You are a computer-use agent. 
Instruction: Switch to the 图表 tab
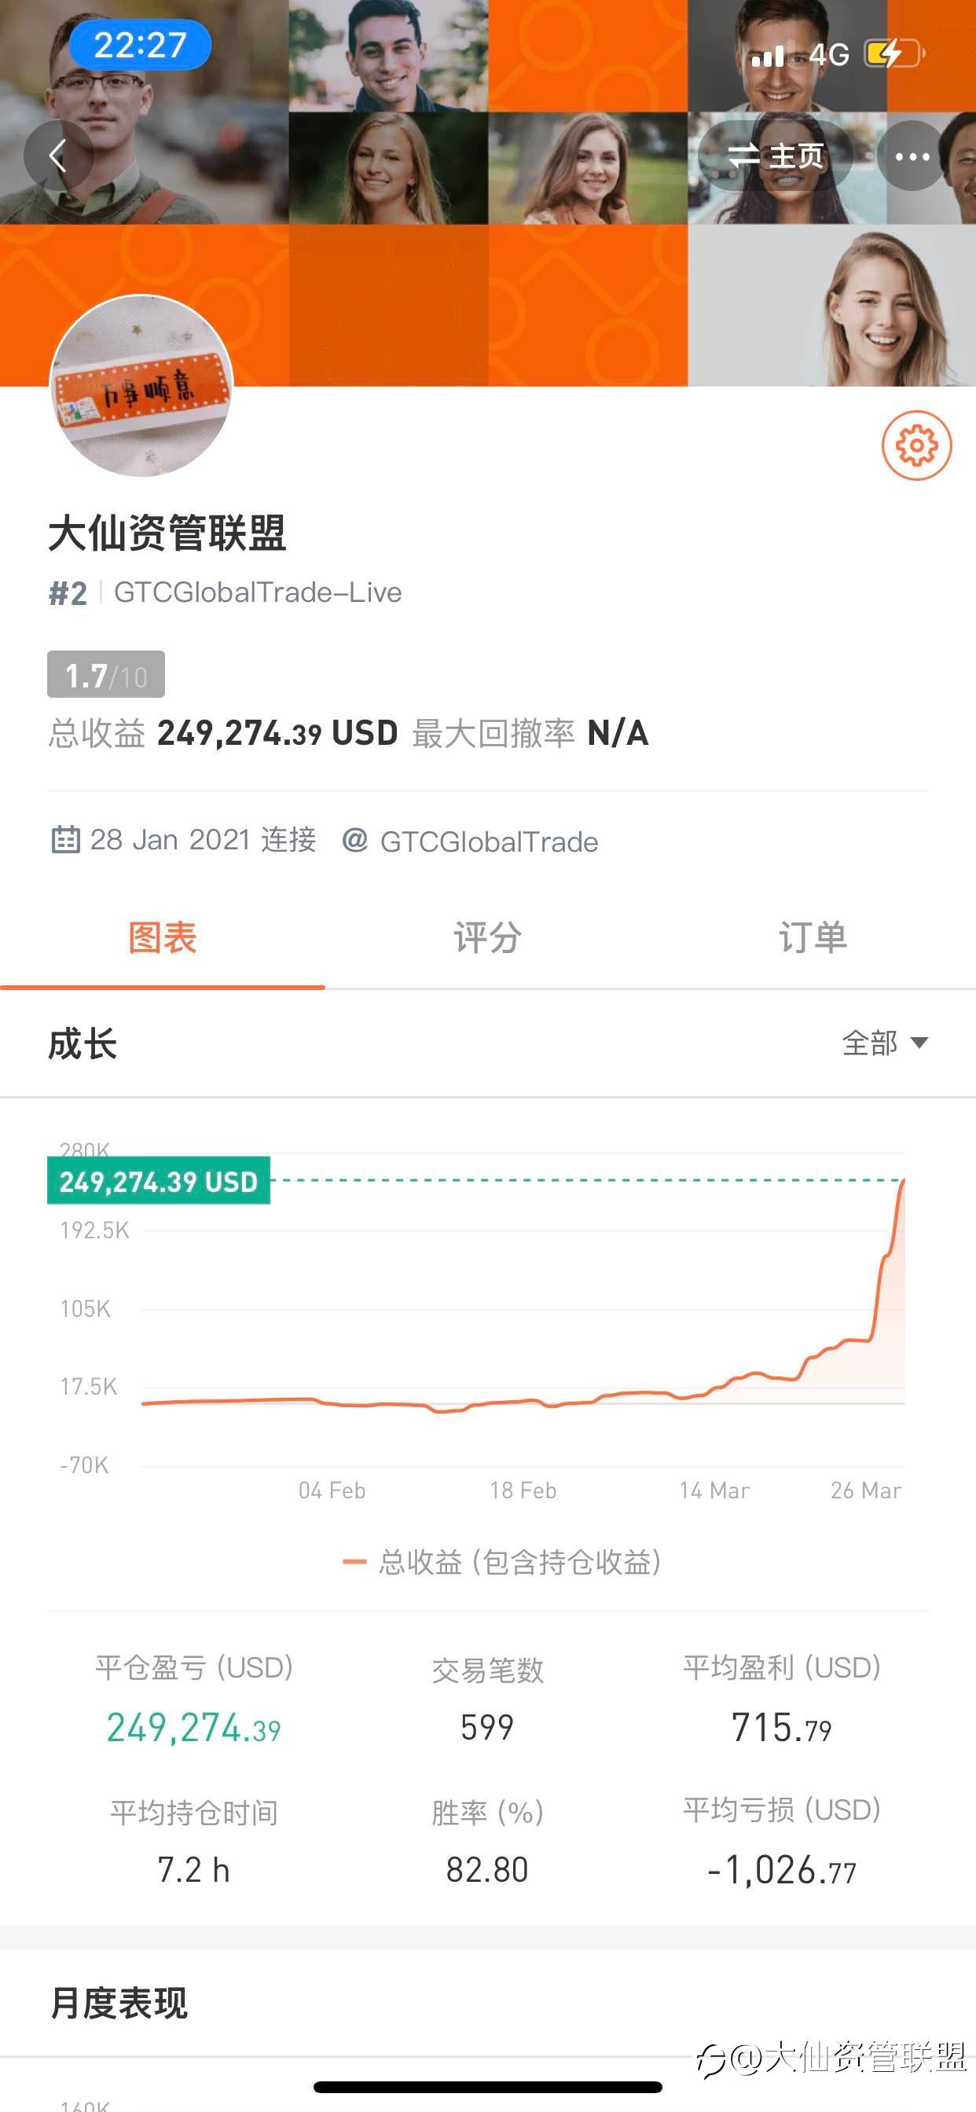[x=163, y=938]
